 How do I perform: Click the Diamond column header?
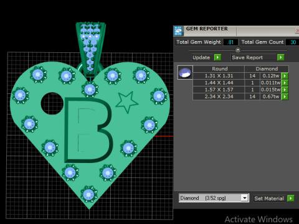(x=267, y=69)
